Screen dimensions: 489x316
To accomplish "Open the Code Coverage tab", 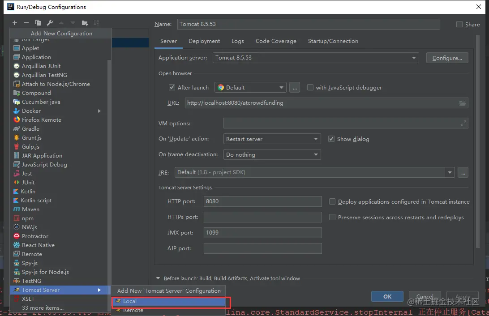I will [276, 41].
